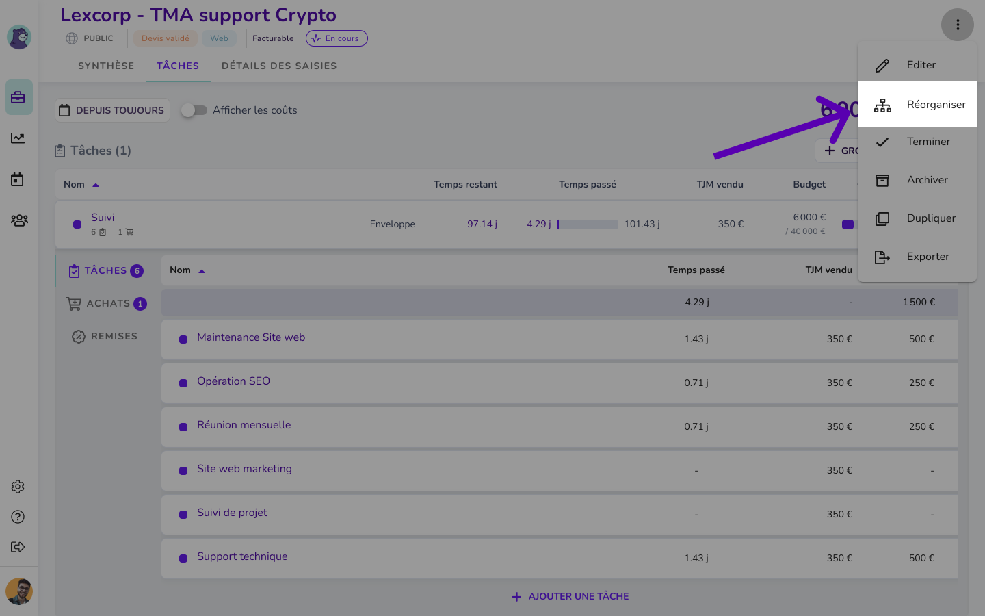
Task: Click the Devis validé tag
Action: tap(166, 38)
